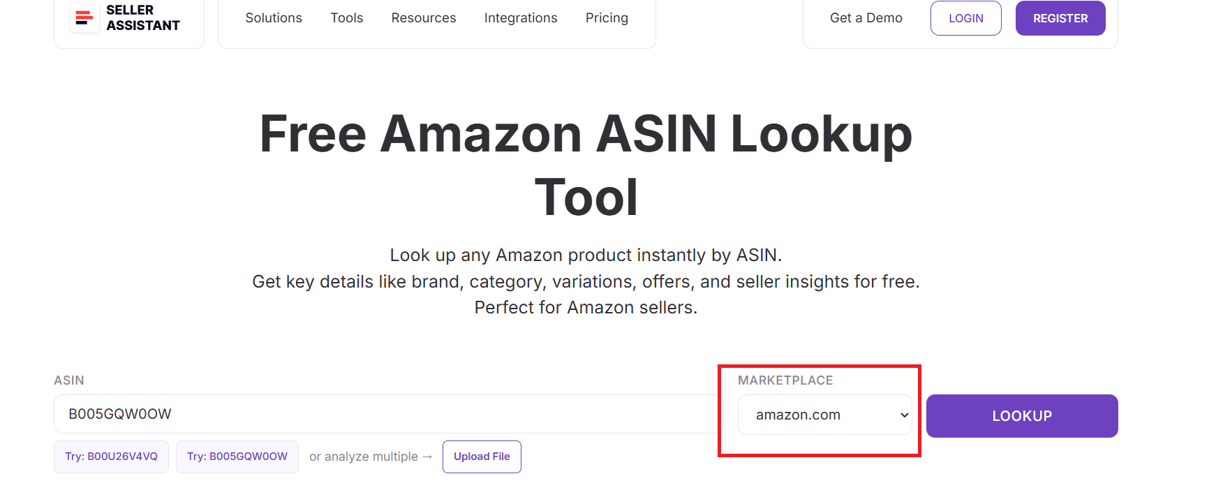
Task: Click the Seller Assistant logo icon
Action: click(84, 19)
